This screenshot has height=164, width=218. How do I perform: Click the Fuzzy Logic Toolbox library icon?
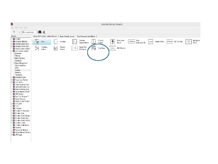click(x=14, y=80)
